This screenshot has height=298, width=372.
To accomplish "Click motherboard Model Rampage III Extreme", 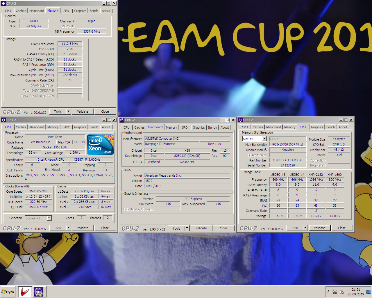I will coord(171,144).
